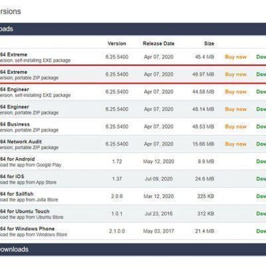Select the Extreme title above self-installing EXE package

coord(13,55)
